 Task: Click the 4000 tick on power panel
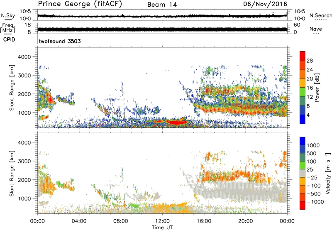tap(24, 57)
